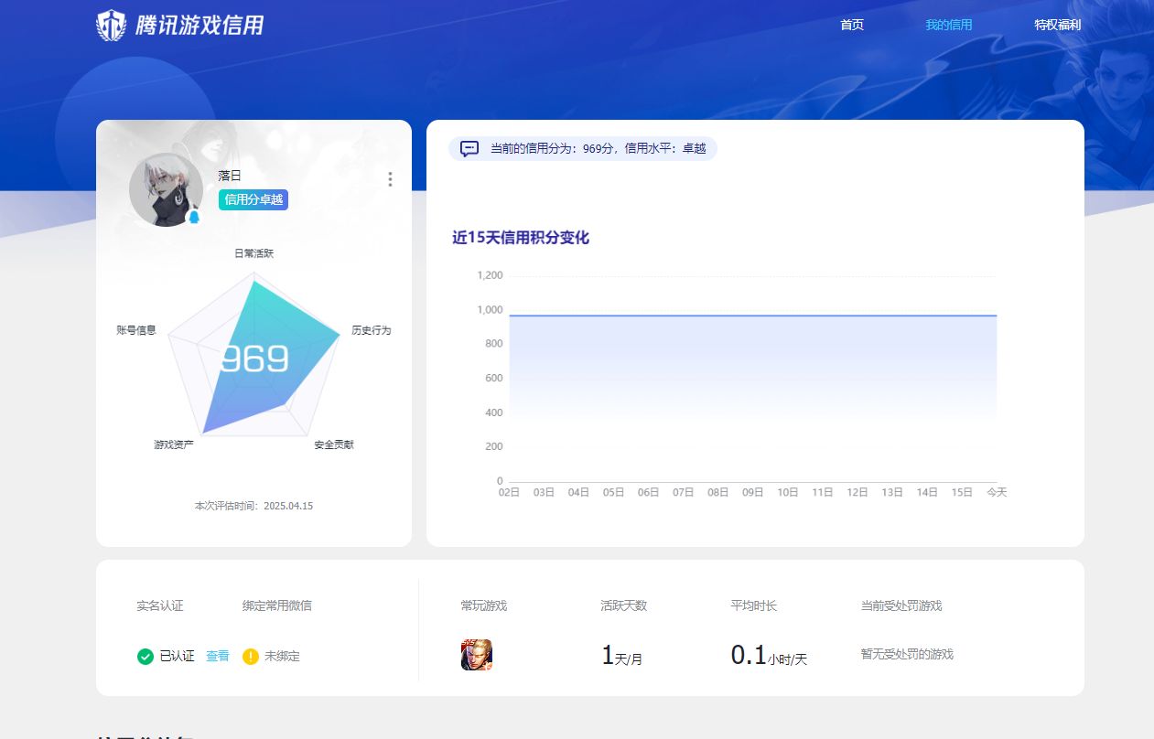
Task: Go to the 首页 tab
Action: coord(852,25)
